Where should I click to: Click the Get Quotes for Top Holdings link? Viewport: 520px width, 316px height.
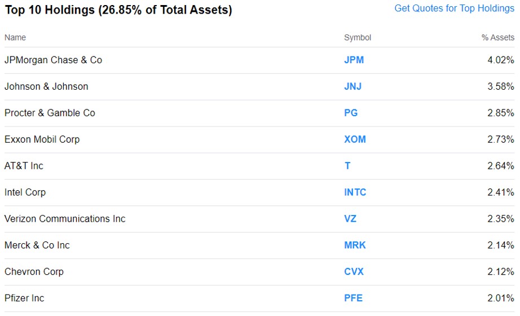(454, 8)
